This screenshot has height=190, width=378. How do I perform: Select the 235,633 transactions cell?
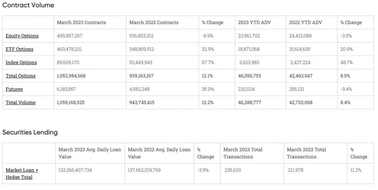235,170
